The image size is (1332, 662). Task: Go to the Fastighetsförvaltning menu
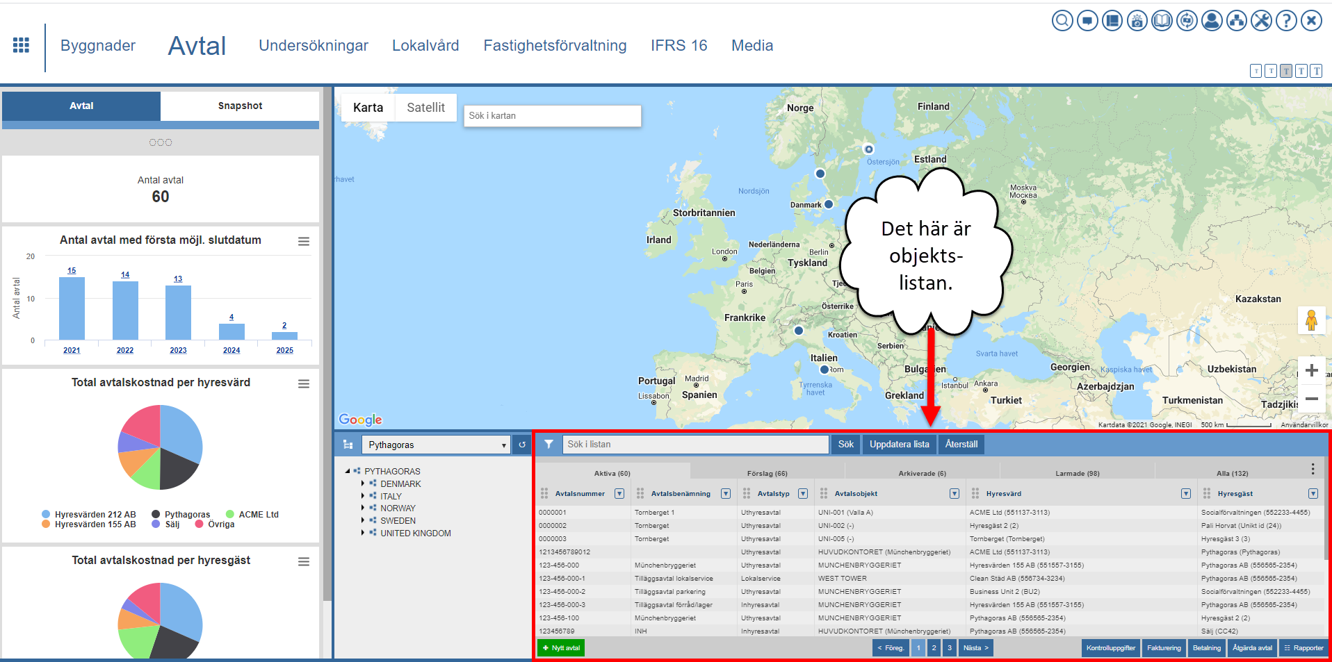(x=555, y=46)
